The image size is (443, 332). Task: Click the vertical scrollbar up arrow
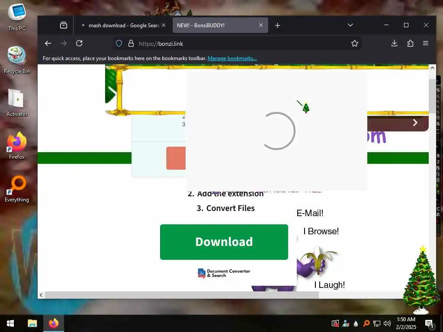432,68
